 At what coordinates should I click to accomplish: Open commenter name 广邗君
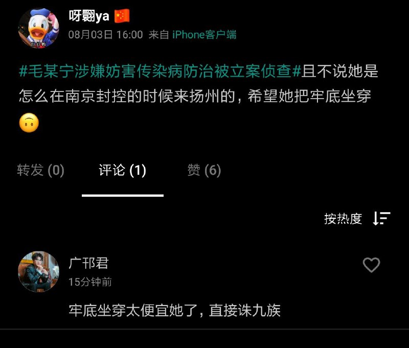click(88, 263)
